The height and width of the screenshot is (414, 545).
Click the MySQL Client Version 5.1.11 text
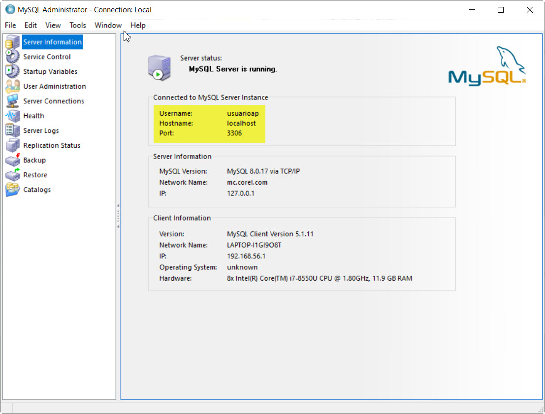coord(270,234)
